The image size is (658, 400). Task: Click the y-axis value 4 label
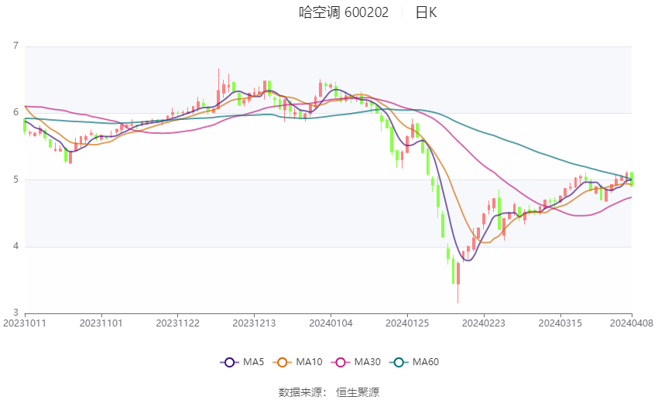[15, 247]
